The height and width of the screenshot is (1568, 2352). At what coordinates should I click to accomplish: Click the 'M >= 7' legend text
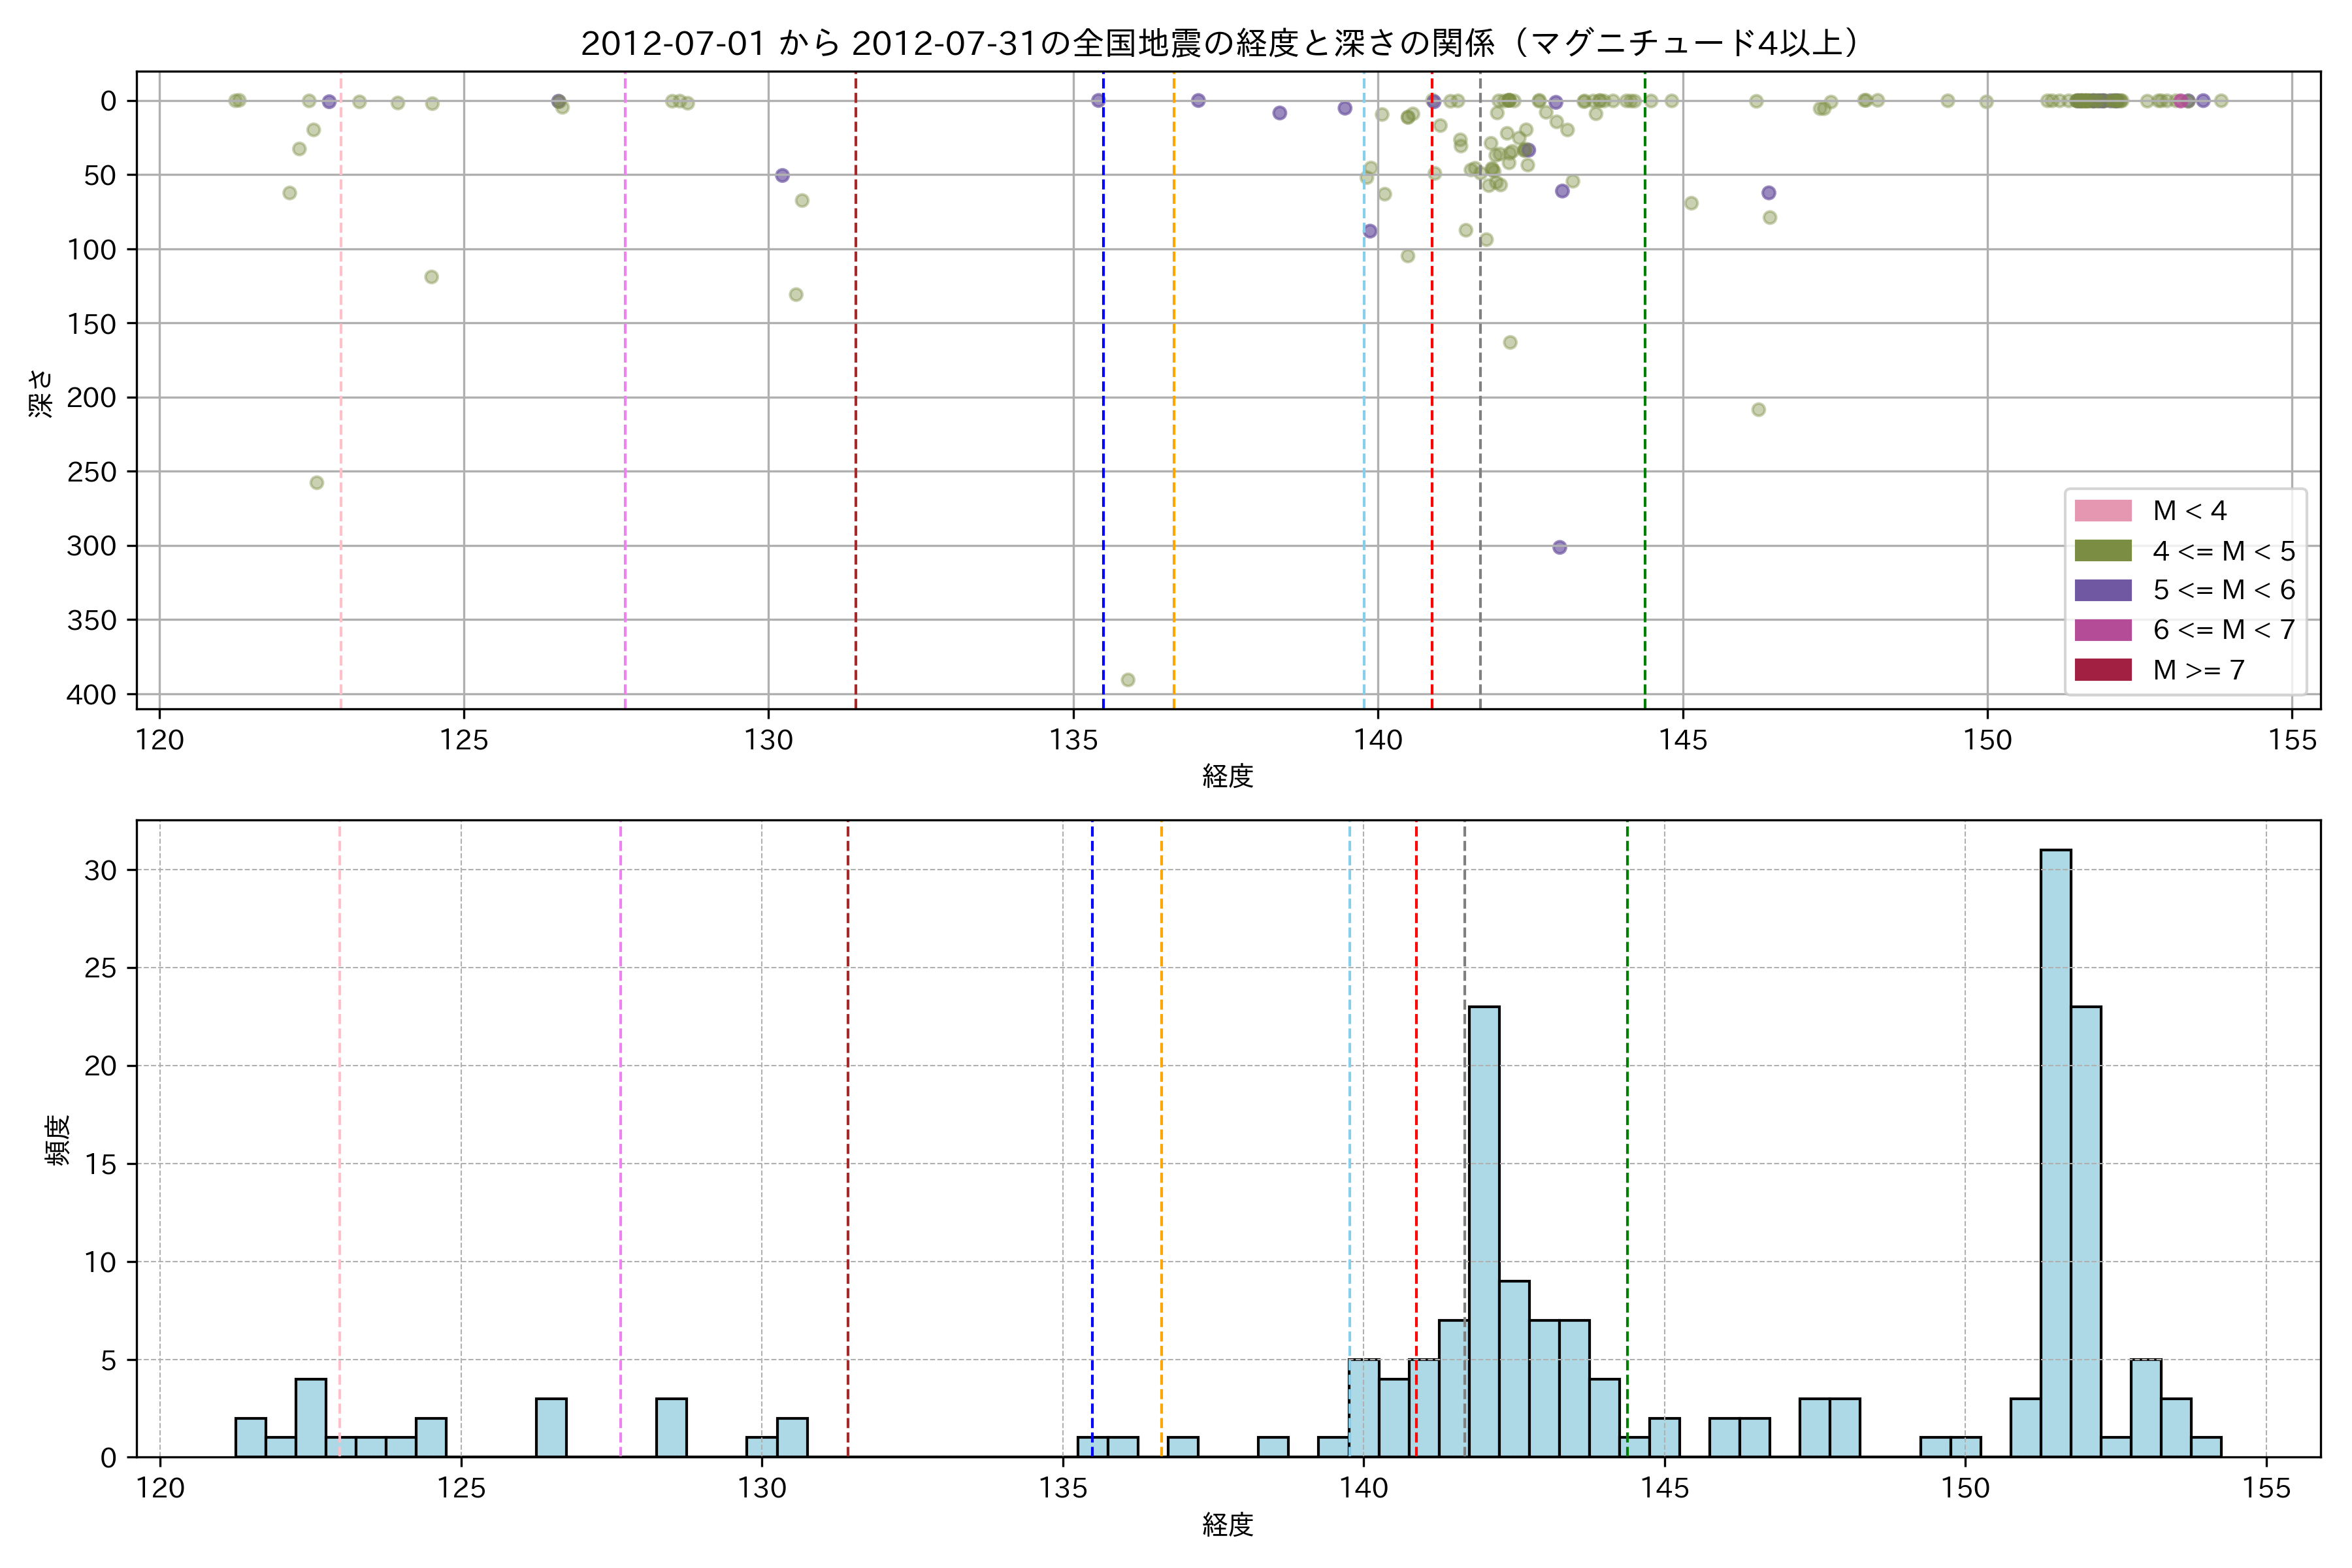point(2198,670)
